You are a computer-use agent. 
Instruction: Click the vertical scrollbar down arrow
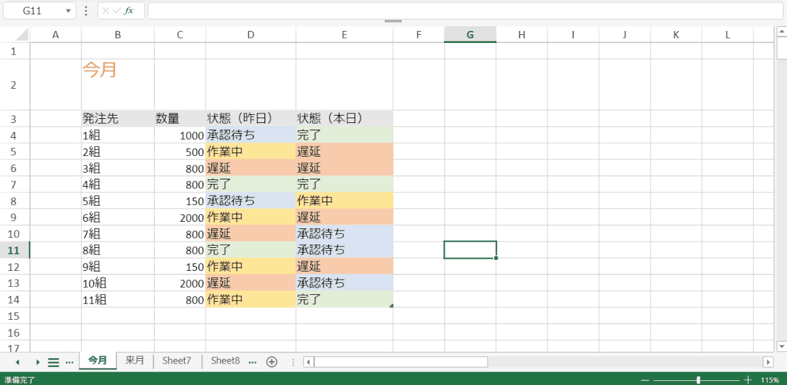(x=781, y=347)
